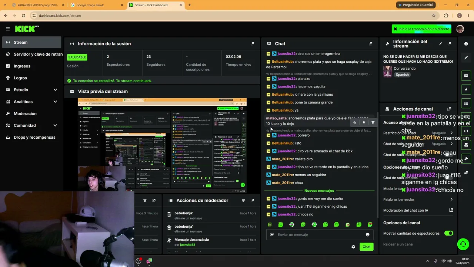Image resolution: width=474 pixels, height=267 pixels.
Task: Pop out the Información de la sesión panel
Action: [x=252, y=44]
